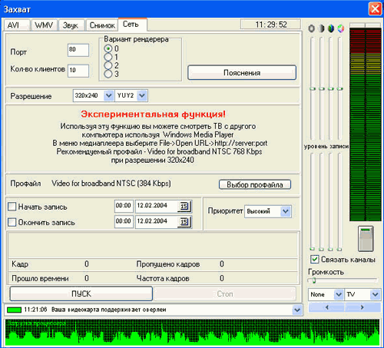Click the color bars saturation icon
Viewport: 384px width, 348px height.
click(331, 28)
